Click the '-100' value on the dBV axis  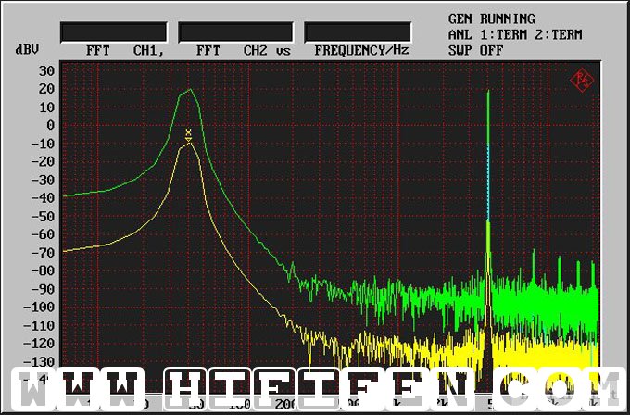[x=39, y=307]
